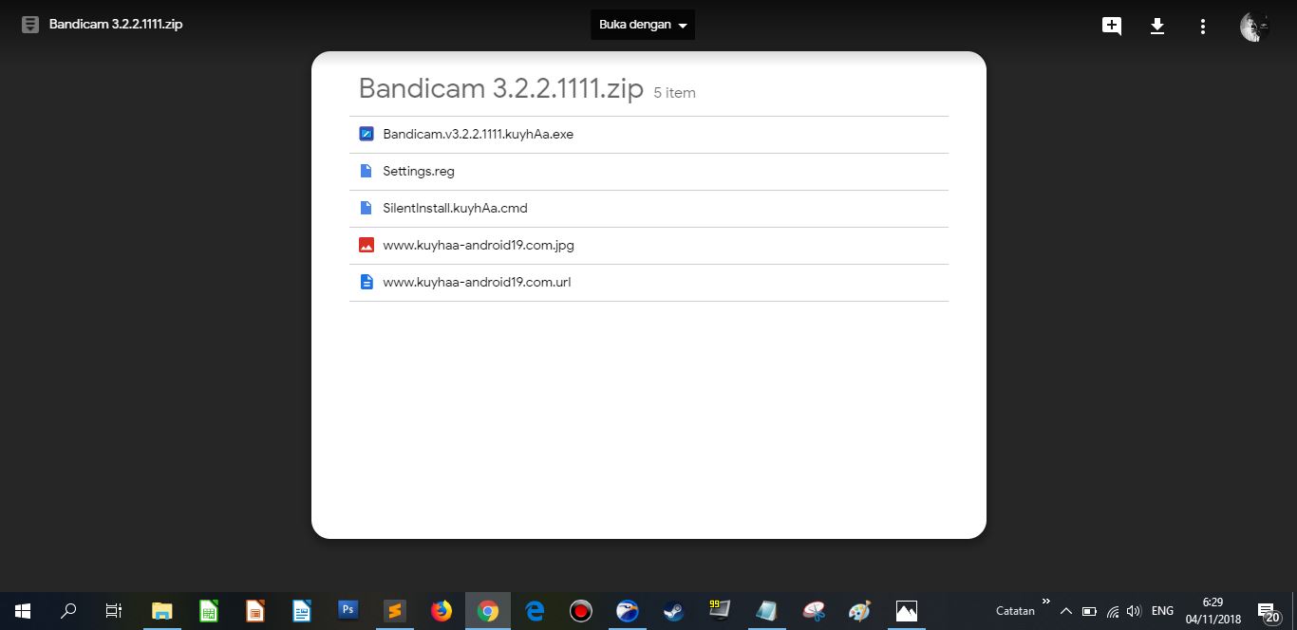This screenshot has height=630, width=1297.
Task: Check the battery status icon
Action: [1089, 611]
